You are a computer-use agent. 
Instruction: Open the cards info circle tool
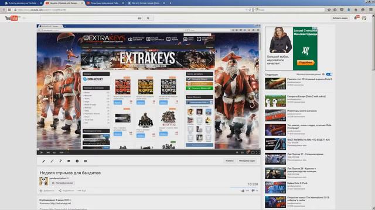[x=77, y=161]
